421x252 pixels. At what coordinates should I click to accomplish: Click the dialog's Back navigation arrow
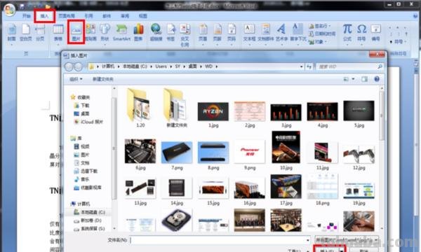pyautogui.click(x=69, y=66)
